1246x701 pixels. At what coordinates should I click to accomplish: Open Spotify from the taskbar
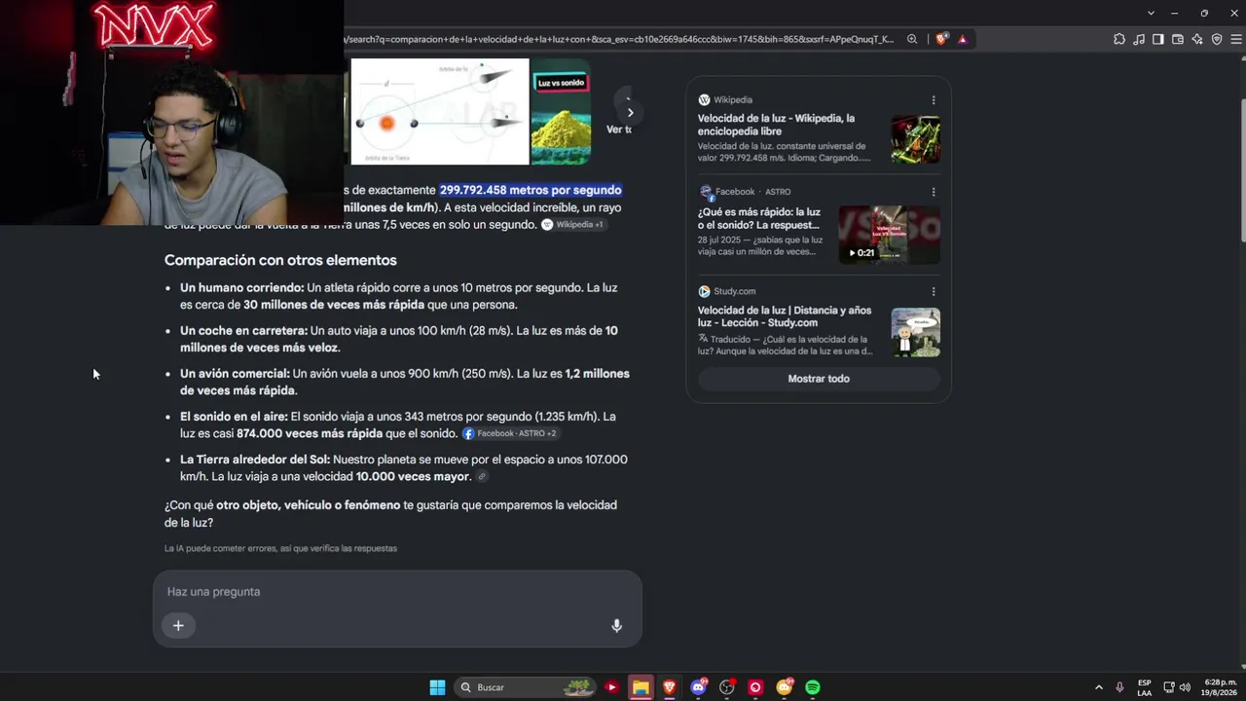pos(813,687)
